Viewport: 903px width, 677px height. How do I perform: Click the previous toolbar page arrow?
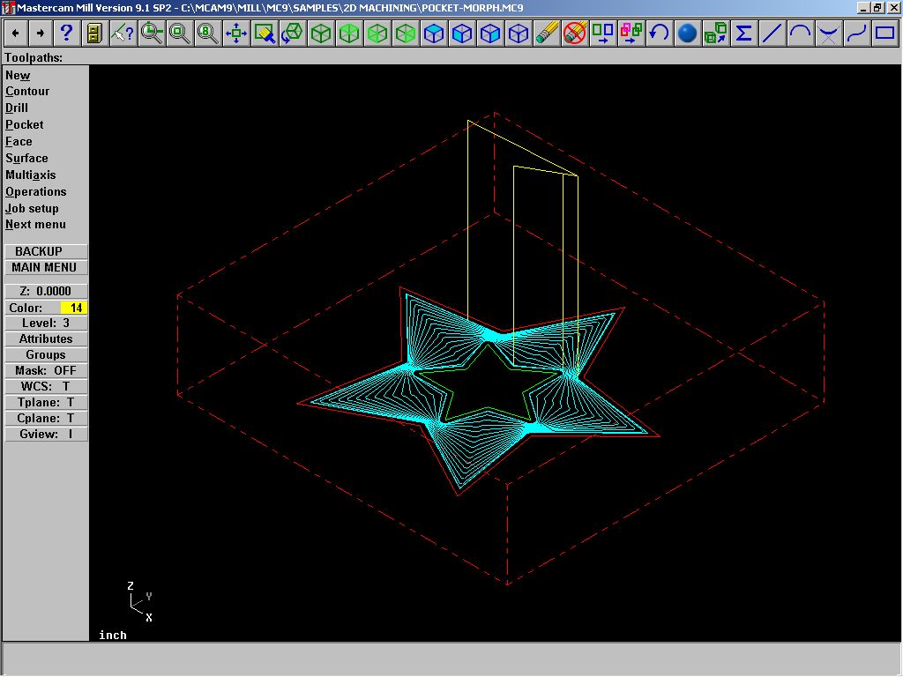(16, 33)
